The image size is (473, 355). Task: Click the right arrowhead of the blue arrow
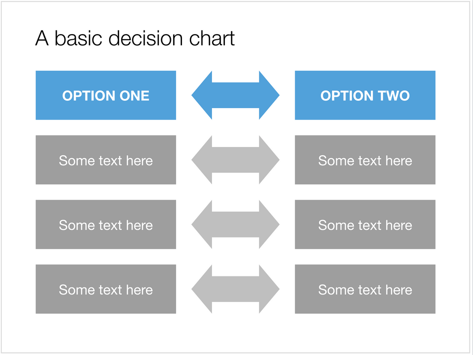[x=269, y=95]
